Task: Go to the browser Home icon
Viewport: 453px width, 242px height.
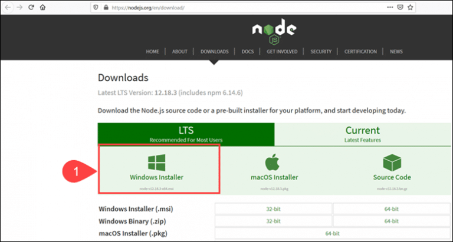Action: click(42, 8)
